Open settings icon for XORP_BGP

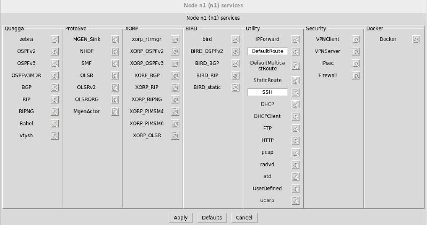point(175,76)
